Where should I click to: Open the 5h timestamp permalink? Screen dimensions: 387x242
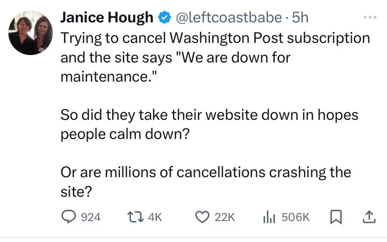click(300, 18)
